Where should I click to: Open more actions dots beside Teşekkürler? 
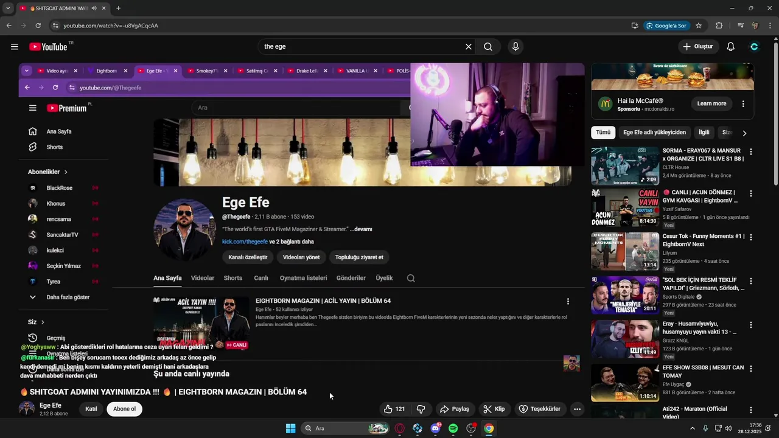click(x=577, y=409)
